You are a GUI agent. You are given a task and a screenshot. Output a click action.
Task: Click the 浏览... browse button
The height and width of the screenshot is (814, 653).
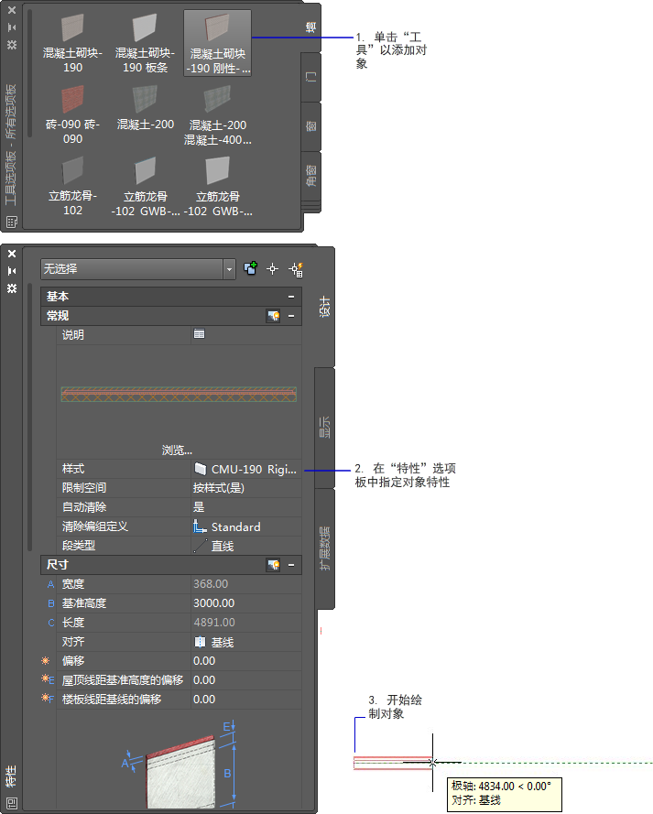tap(177, 450)
